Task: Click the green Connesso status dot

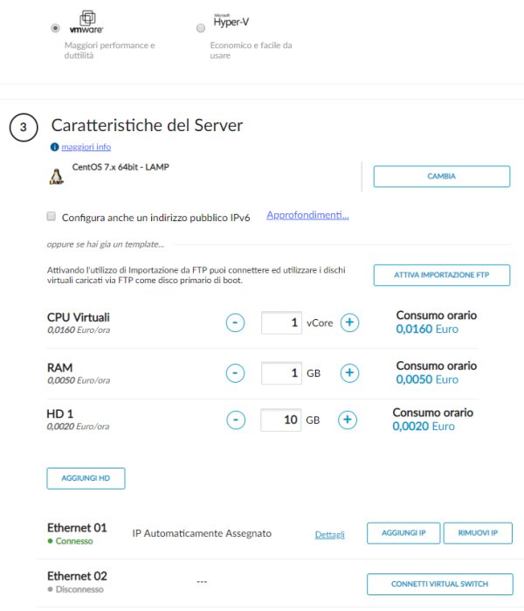Action: [50, 541]
